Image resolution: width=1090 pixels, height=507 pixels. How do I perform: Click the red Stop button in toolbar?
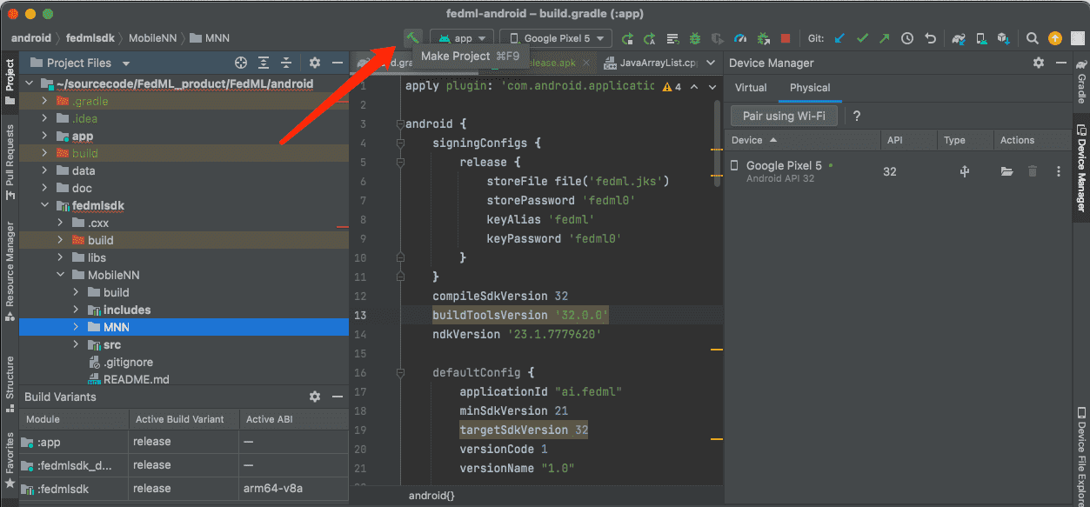click(x=786, y=38)
